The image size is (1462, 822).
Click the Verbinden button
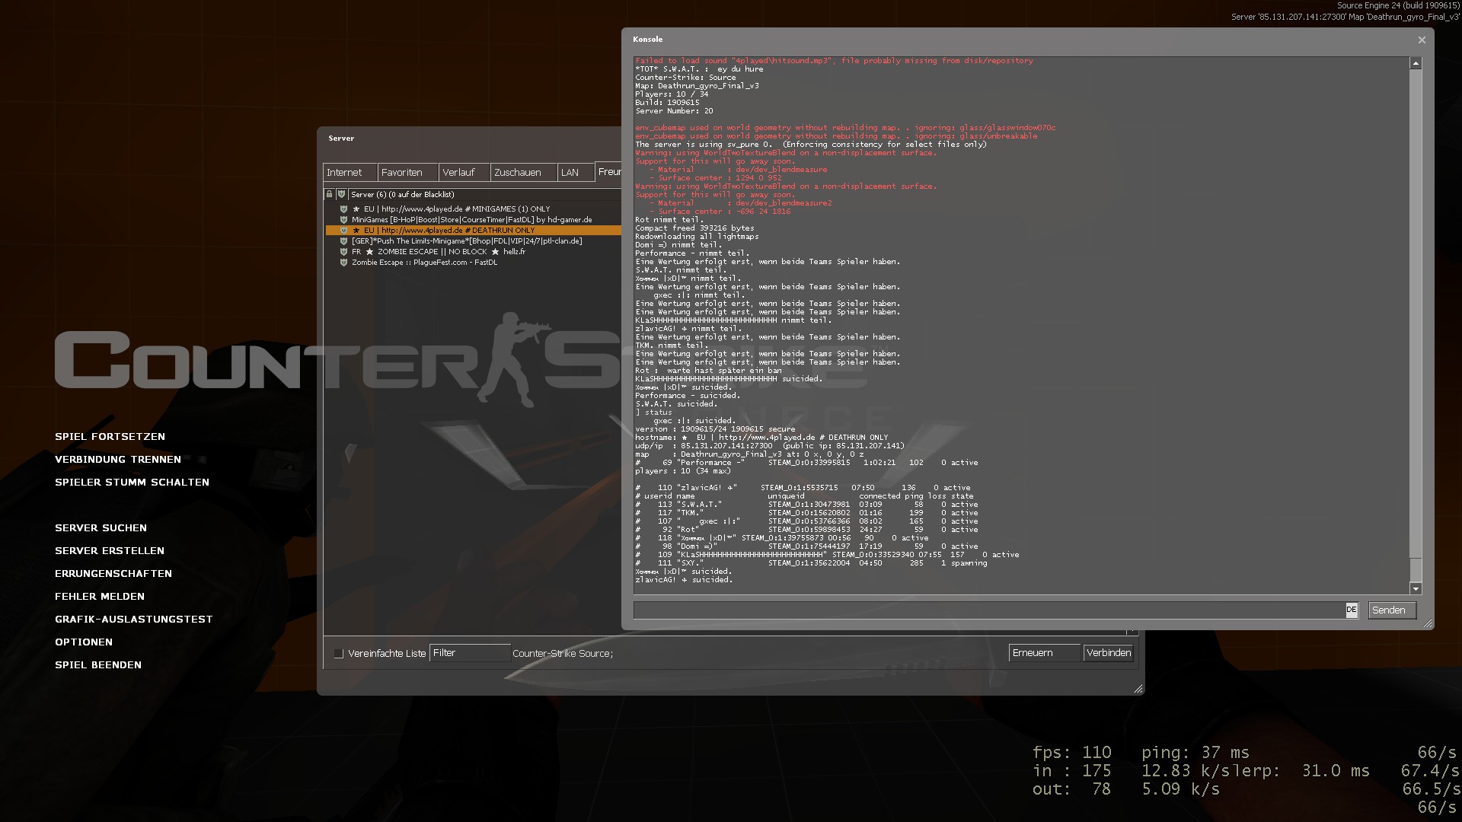click(x=1109, y=652)
